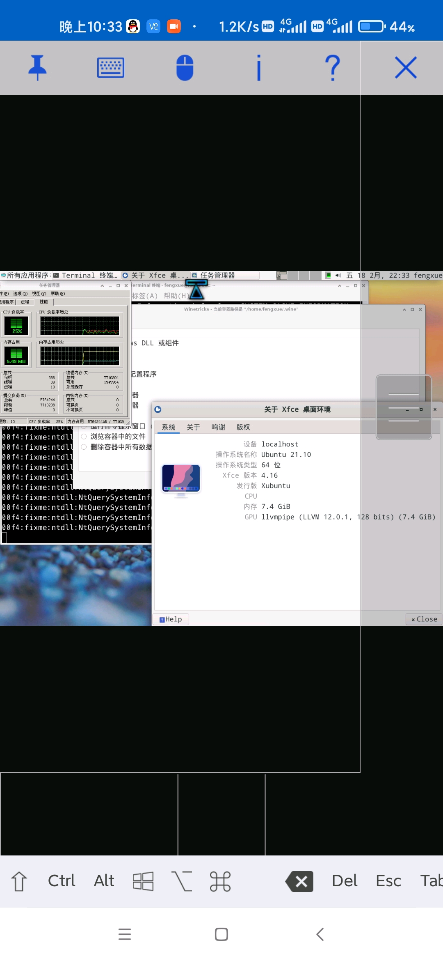
Task: Switch to Terminal 终端 taskbar entry
Action: pyautogui.click(x=85, y=275)
